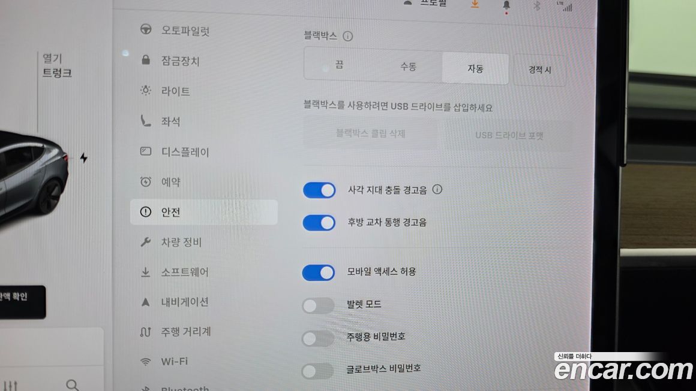This screenshot has height=391, width=696.
Task: Turn off 후방 교차 통행 경고음 toggle
Action: [319, 223]
